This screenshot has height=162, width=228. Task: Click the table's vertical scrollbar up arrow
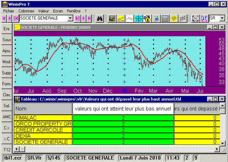click(x=223, y=106)
